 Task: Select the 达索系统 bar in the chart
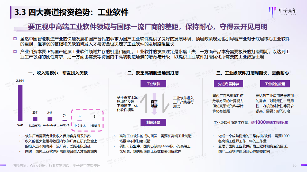(x=35, y=119)
